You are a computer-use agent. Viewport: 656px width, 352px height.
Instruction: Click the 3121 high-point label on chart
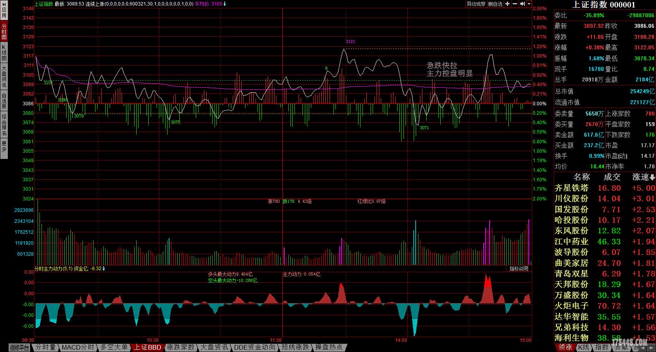pyautogui.click(x=350, y=42)
